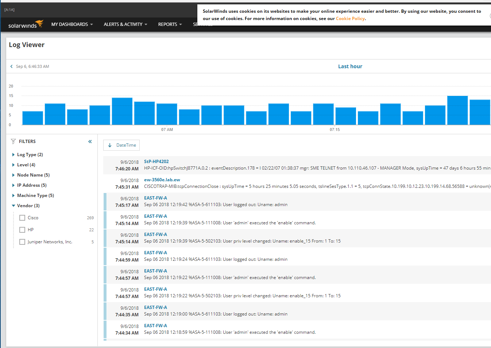
Task: Select the 7:45:31 AM log timestamp
Action: tap(127, 187)
